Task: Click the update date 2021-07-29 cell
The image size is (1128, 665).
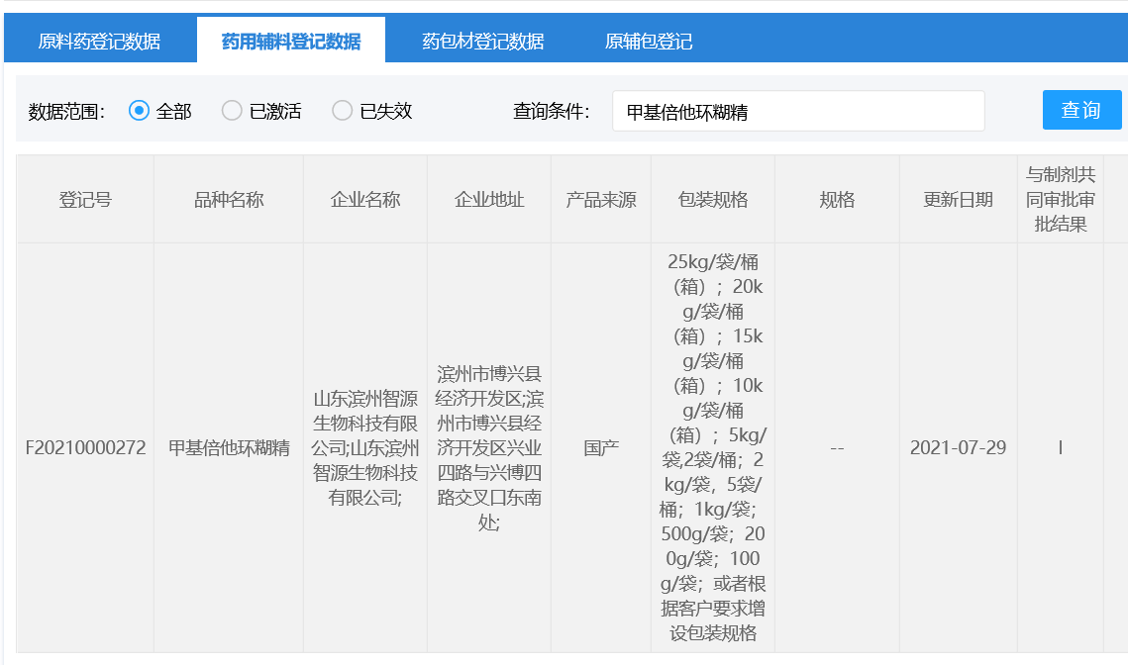Action: [957, 447]
